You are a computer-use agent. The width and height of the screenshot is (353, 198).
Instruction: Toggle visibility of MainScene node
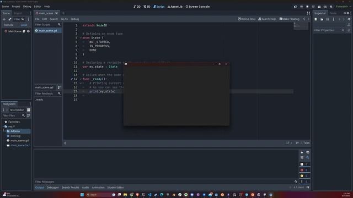[x=28, y=31]
